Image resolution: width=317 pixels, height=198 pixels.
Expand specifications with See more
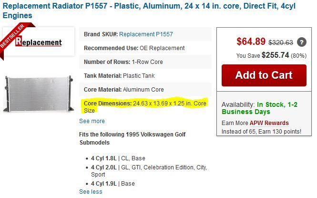coord(92,121)
